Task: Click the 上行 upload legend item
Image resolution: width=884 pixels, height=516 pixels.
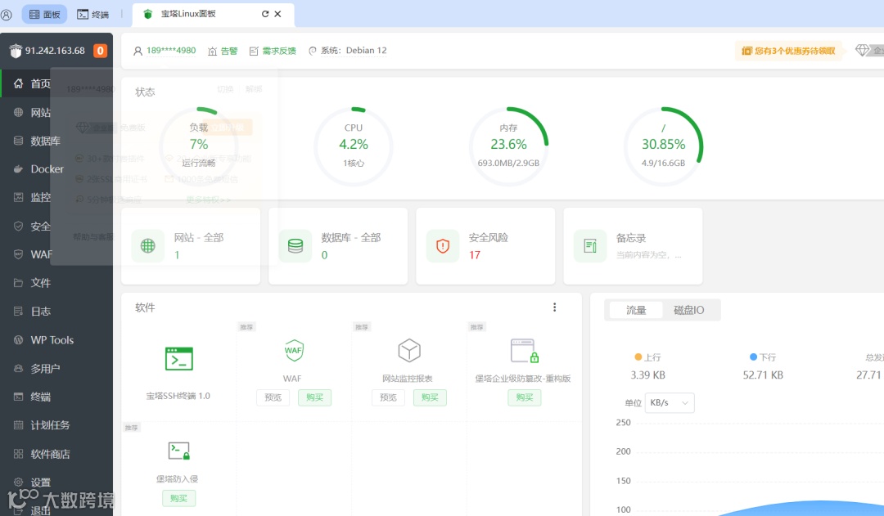Action: coord(647,357)
